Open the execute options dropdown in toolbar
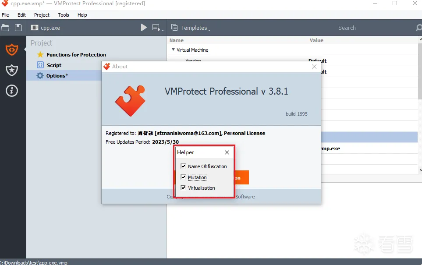 coord(158,28)
